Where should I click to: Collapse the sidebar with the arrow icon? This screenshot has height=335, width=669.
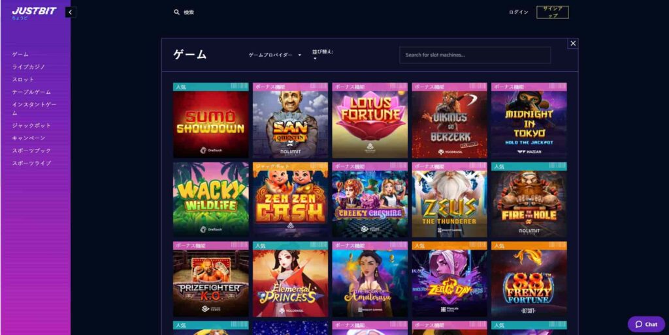(x=71, y=12)
